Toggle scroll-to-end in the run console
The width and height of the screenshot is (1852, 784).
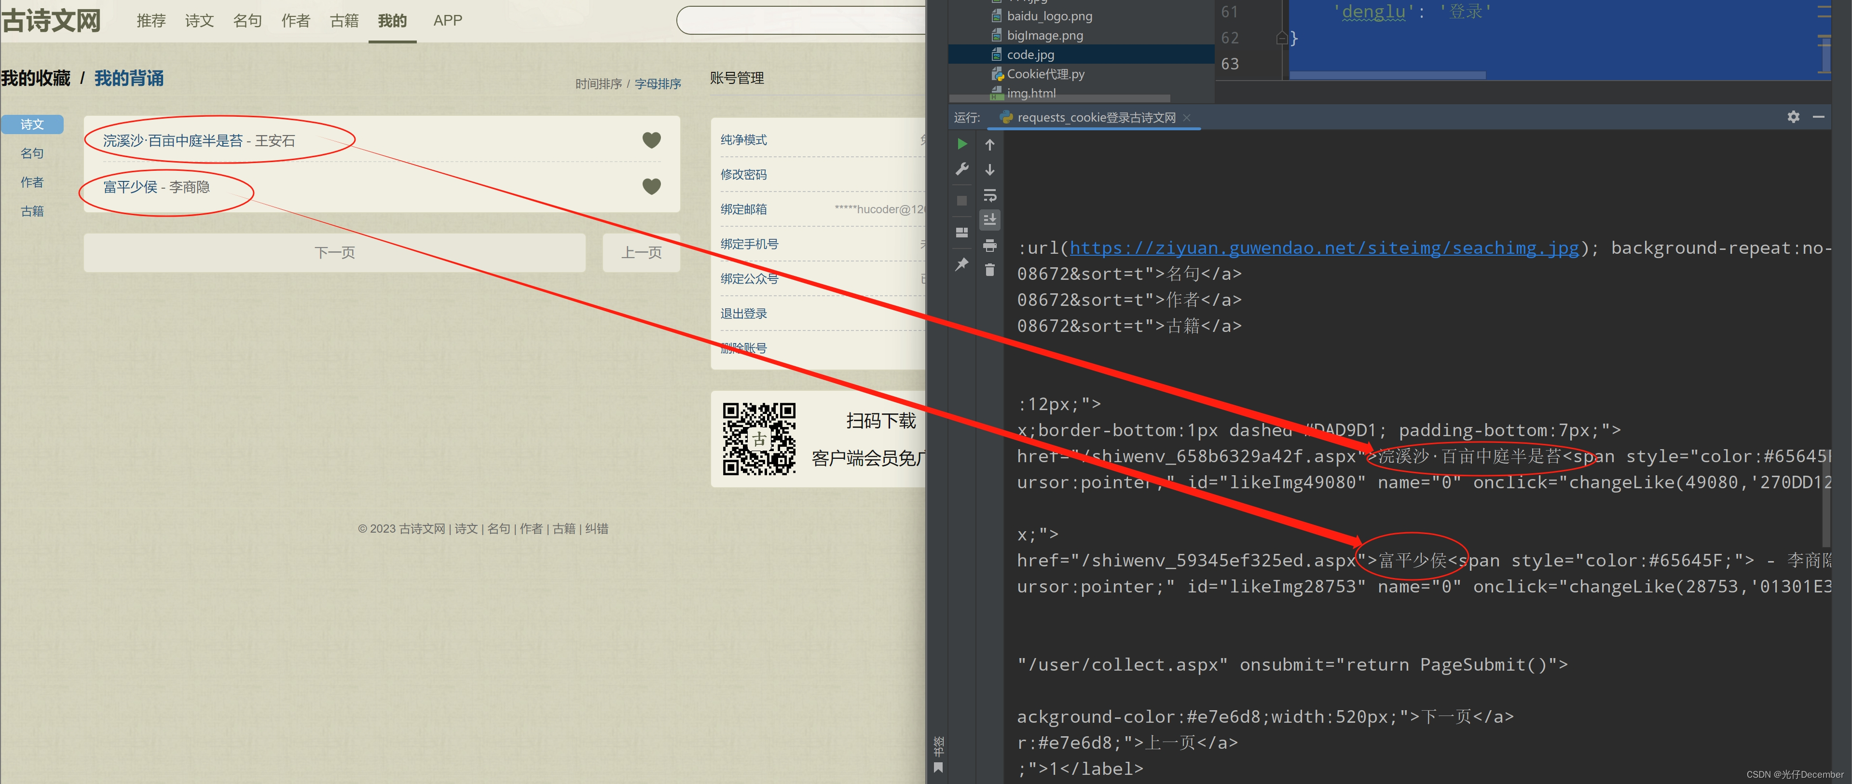(x=990, y=220)
